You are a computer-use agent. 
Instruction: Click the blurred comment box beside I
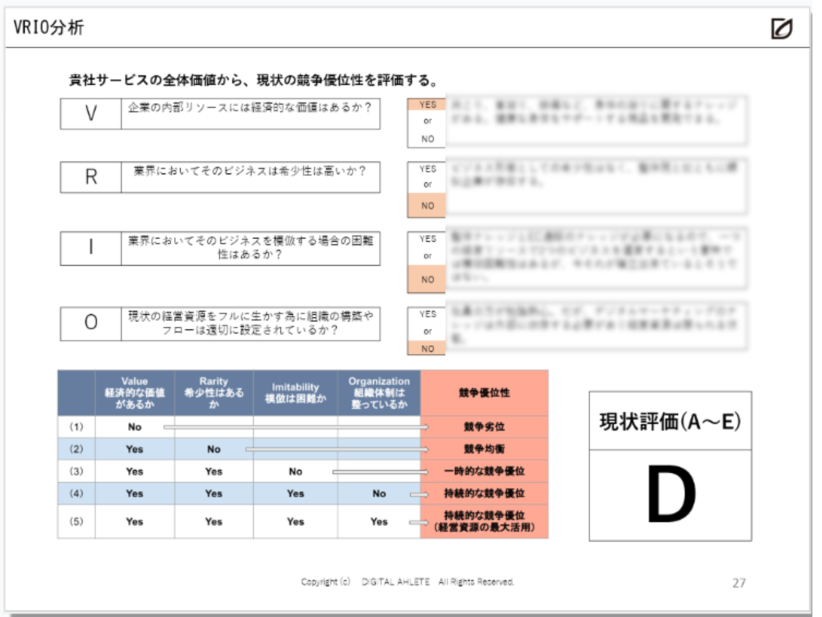pos(597,258)
